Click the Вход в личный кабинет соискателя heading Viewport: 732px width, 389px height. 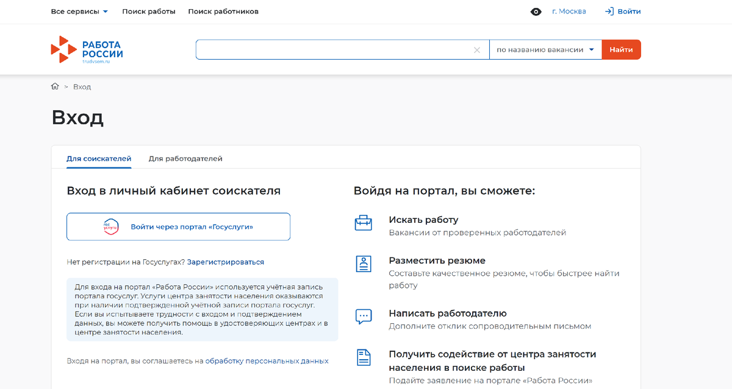click(173, 191)
